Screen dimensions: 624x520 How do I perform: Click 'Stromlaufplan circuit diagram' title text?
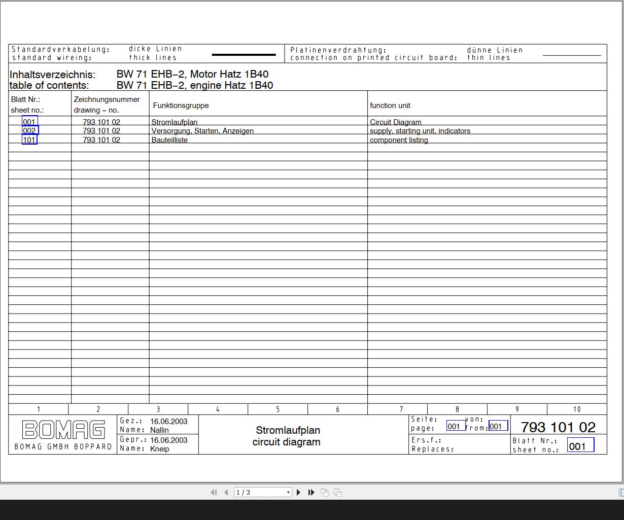tap(287, 436)
